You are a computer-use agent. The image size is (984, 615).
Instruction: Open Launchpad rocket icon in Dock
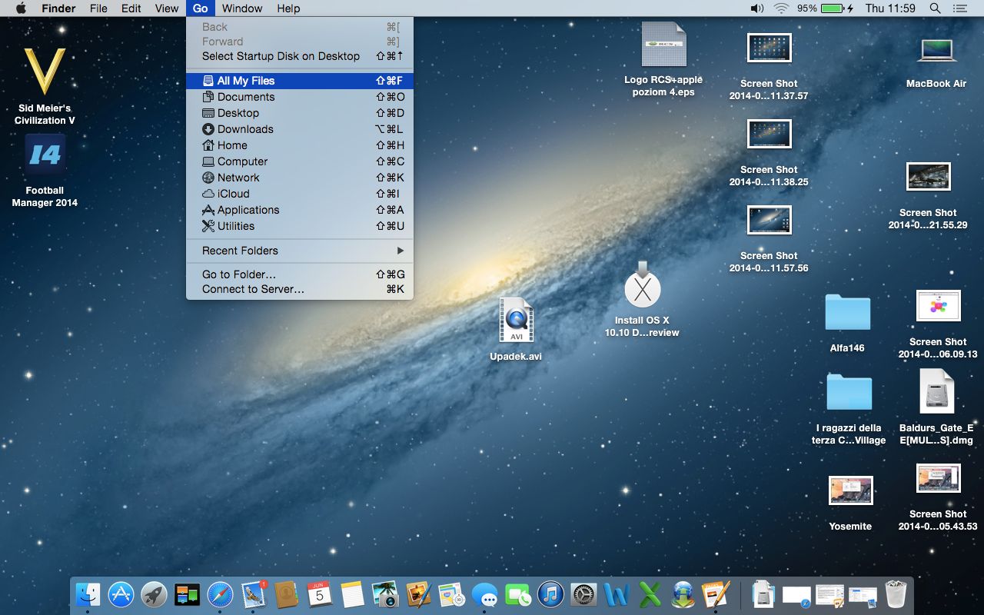[x=155, y=594]
